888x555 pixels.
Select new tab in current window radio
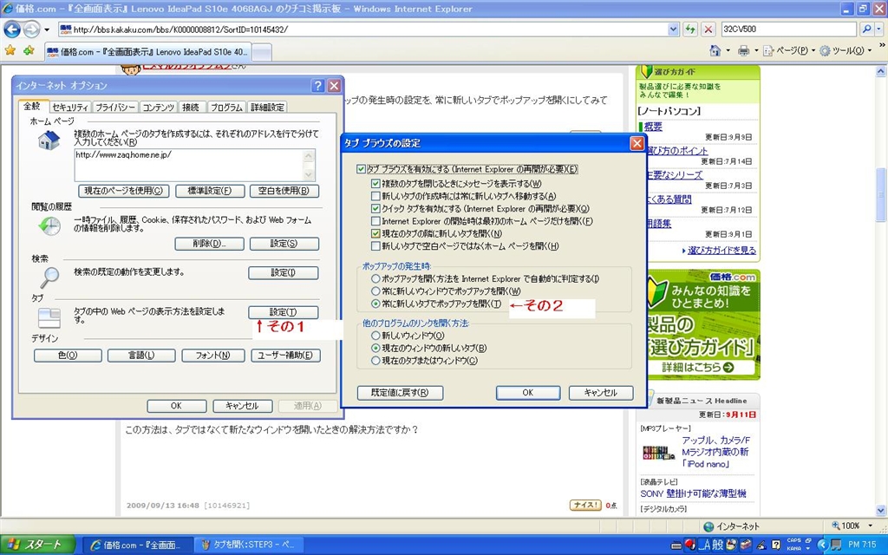click(x=375, y=349)
